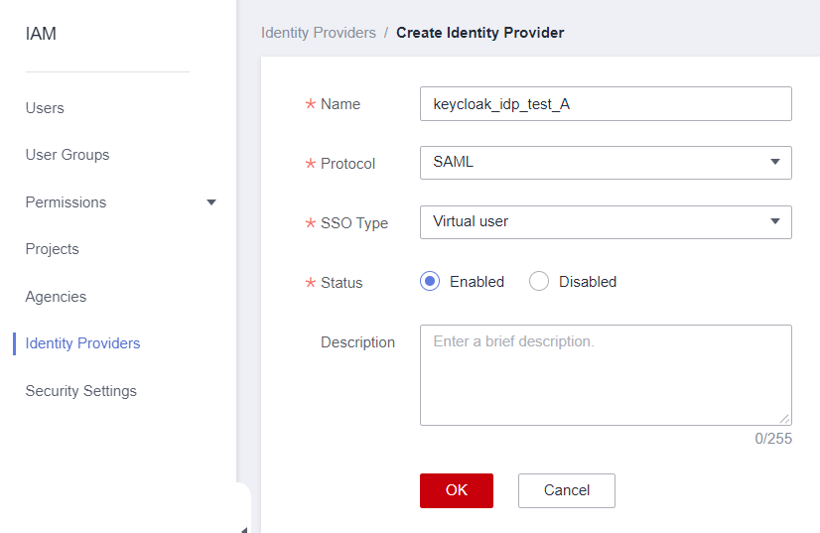Image resolution: width=820 pixels, height=533 pixels.
Task: Open the SSO Type dropdown
Action: click(x=606, y=222)
